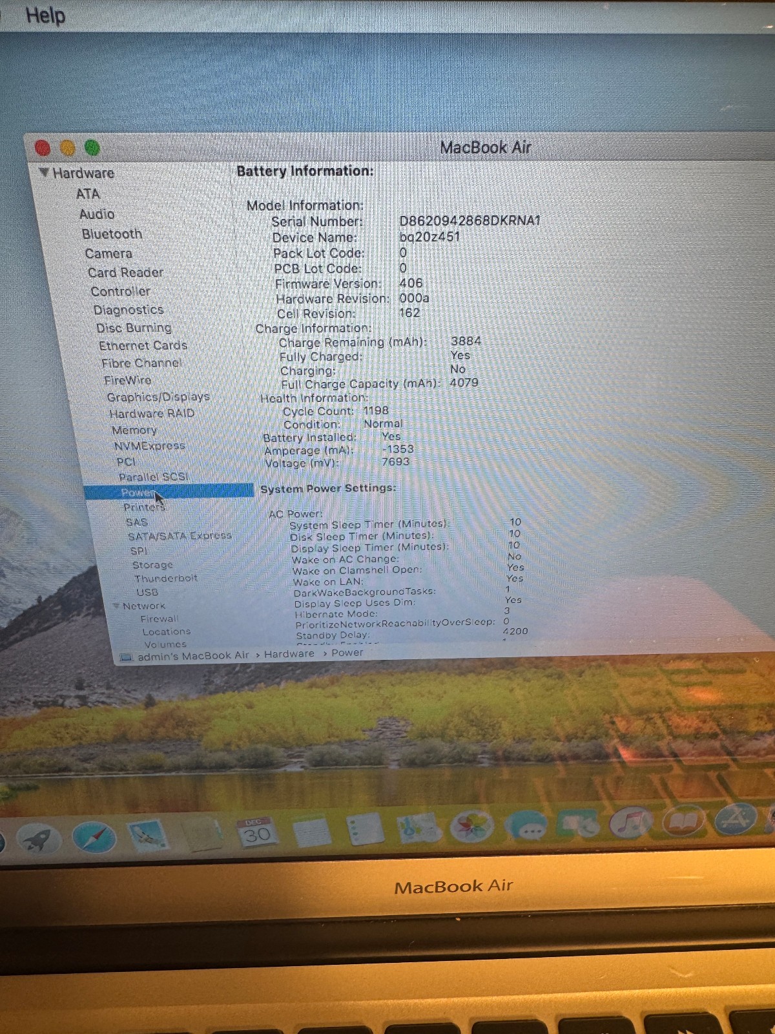Click the serial number D8620942868DKRNA1
This screenshot has height=1034, width=775.
coord(470,220)
